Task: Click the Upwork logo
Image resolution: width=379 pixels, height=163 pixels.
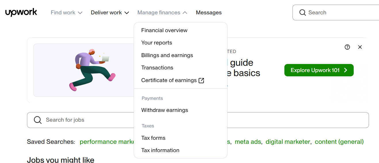Action: click(x=21, y=12)
